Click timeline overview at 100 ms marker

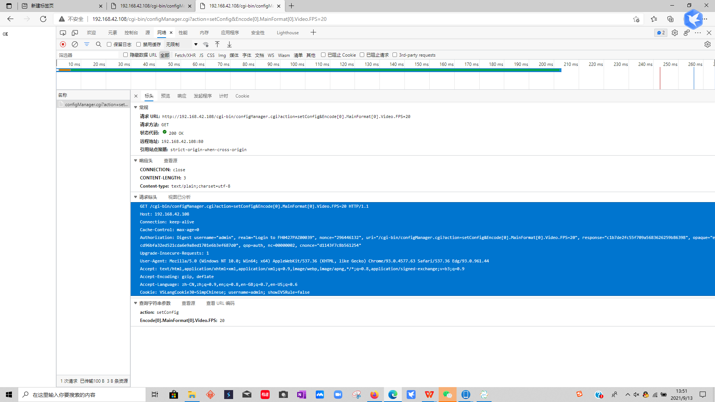(297, 64)
